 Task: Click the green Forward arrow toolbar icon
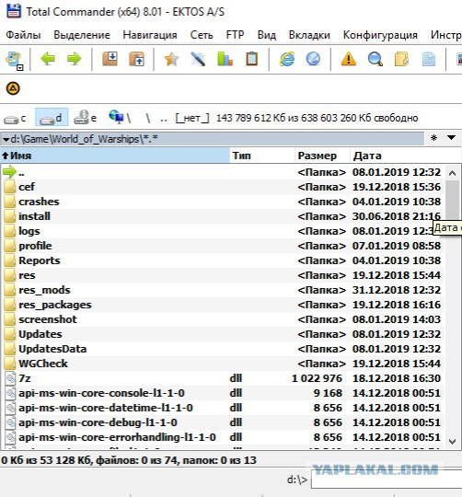[x=75, y=59]
